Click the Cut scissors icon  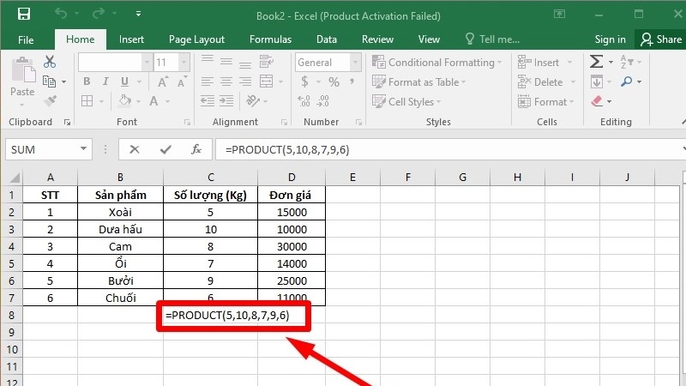(x=50, y=62)
